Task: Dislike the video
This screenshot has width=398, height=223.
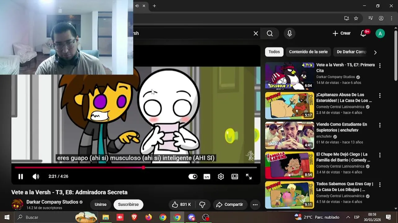Action: tap(202, 204)
